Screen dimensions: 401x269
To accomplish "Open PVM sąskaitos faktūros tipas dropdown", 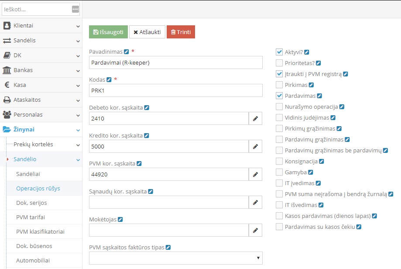I will [x=175, y=258].
